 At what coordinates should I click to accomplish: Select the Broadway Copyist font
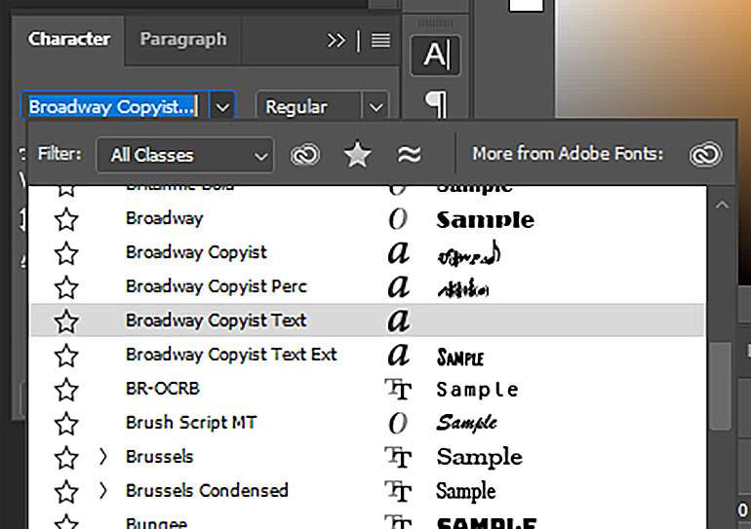coord(196,252)
